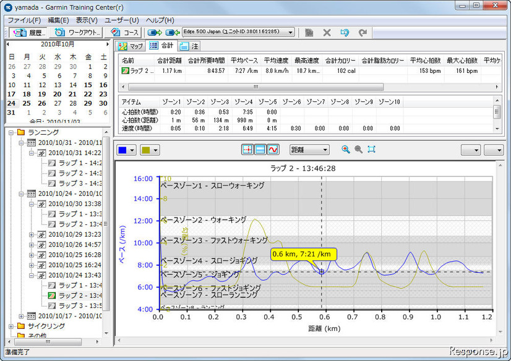Click the runner icon for 2010/10/29 13:23
Viewport: 511px width, 361px height.
point(41,234)
